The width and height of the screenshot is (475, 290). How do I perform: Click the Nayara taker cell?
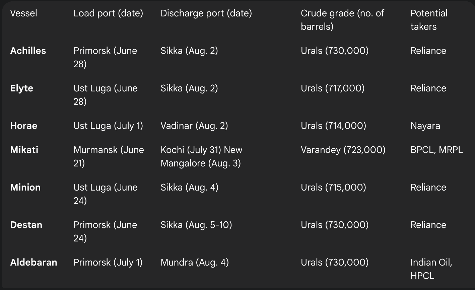click(425, 126)
